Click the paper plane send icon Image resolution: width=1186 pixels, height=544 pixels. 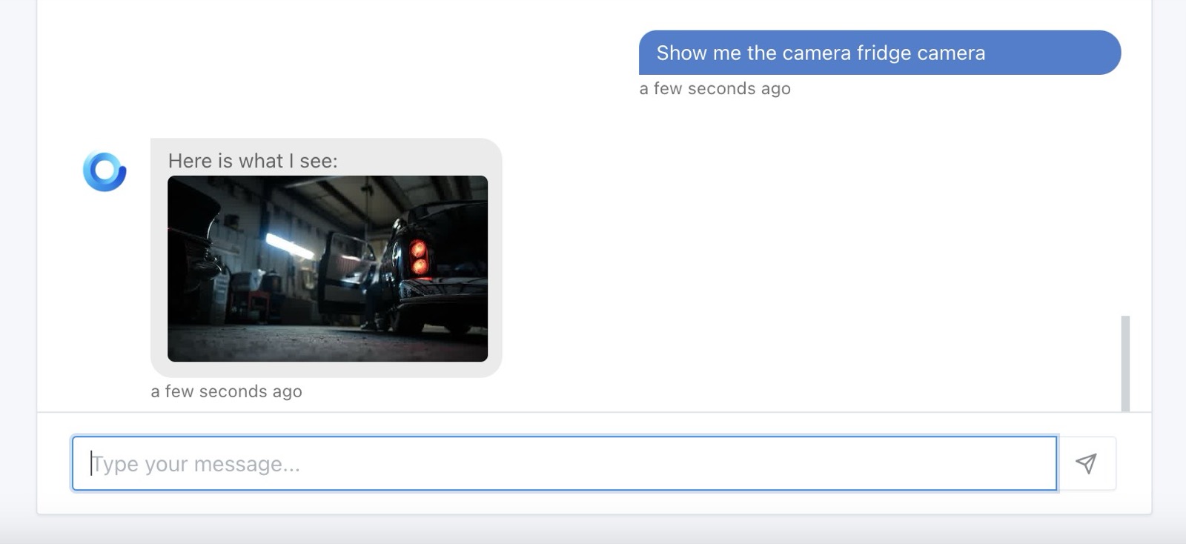coord(1086,464)
